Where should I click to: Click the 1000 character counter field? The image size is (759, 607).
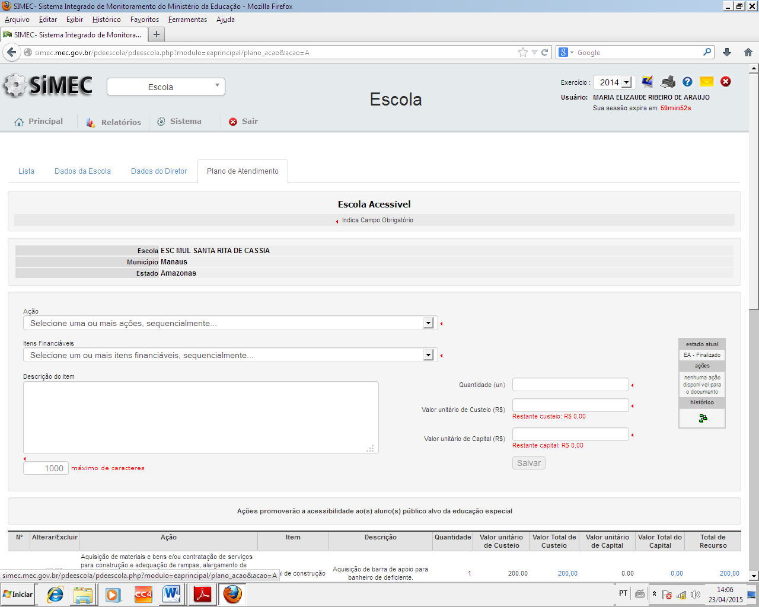[x=46, y=468]
